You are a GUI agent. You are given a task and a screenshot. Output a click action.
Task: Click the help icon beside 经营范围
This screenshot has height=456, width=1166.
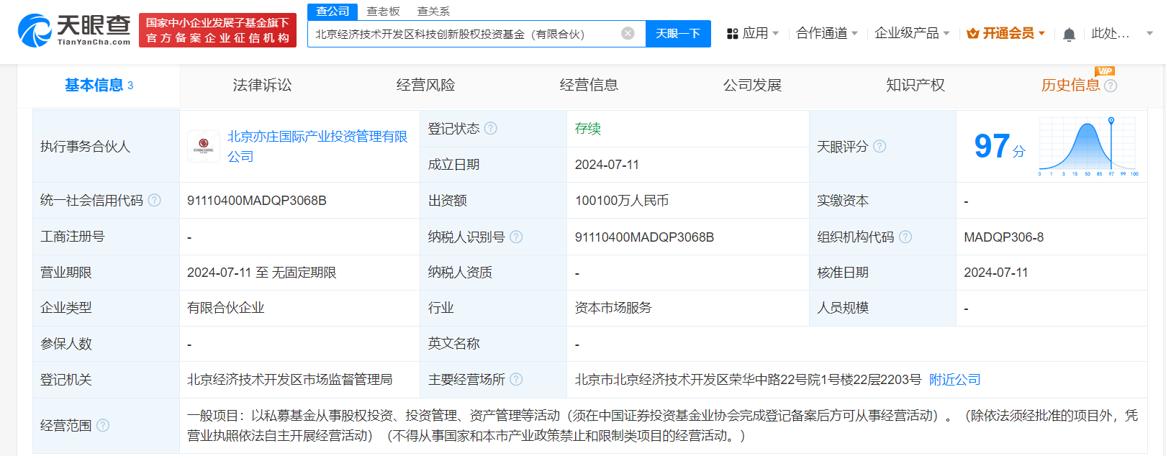pos(103,425)
